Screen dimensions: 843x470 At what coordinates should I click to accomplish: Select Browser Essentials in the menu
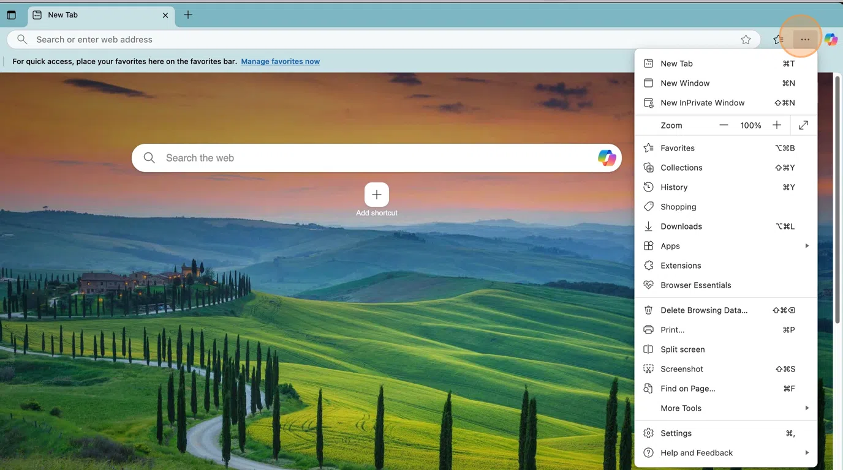726,285
